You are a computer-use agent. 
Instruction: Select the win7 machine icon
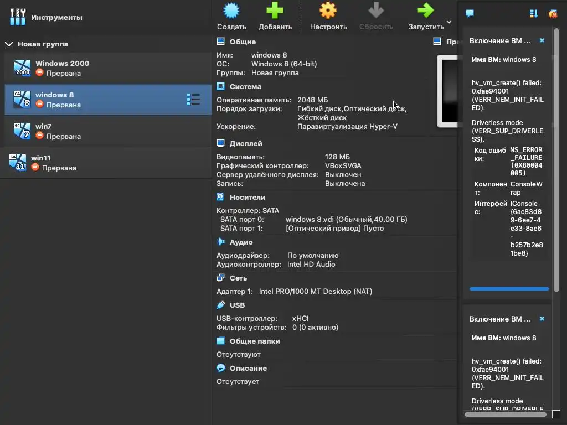tap(22, 131)
